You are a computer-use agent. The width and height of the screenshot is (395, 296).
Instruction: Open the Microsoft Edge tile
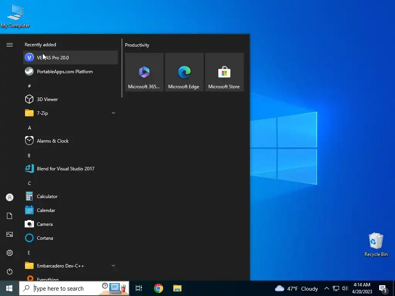tap(184, 72)
